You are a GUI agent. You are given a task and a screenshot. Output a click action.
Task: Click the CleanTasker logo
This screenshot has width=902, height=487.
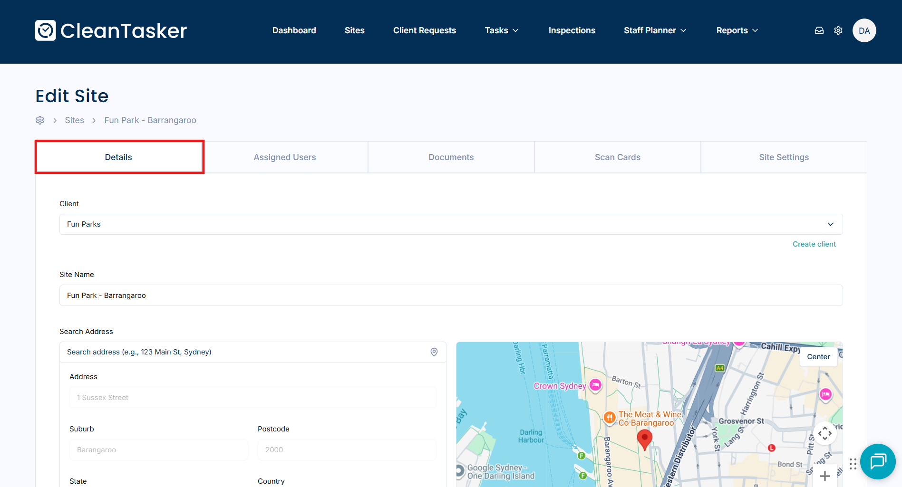pyautogui.click(x=111, y=30)
